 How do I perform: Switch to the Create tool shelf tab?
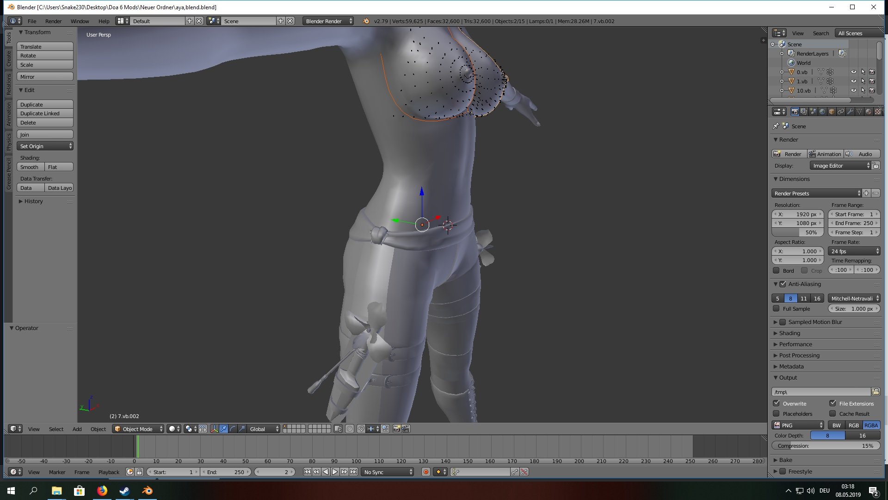click(x=9, y=59)
